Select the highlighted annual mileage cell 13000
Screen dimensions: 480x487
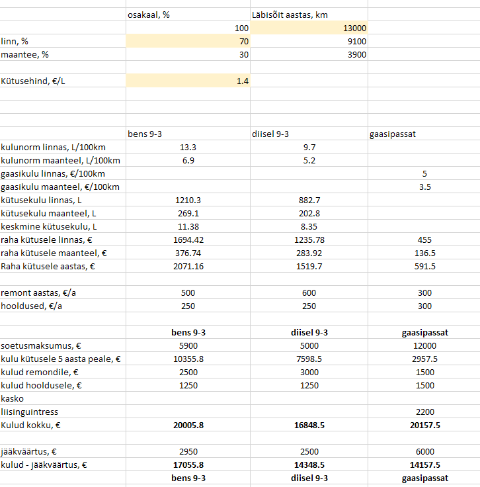[x=309, y=28]
